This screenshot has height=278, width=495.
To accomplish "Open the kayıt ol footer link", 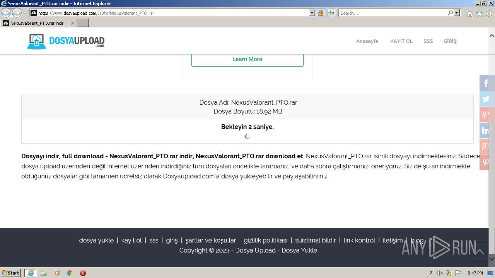I will click(131, 240).
